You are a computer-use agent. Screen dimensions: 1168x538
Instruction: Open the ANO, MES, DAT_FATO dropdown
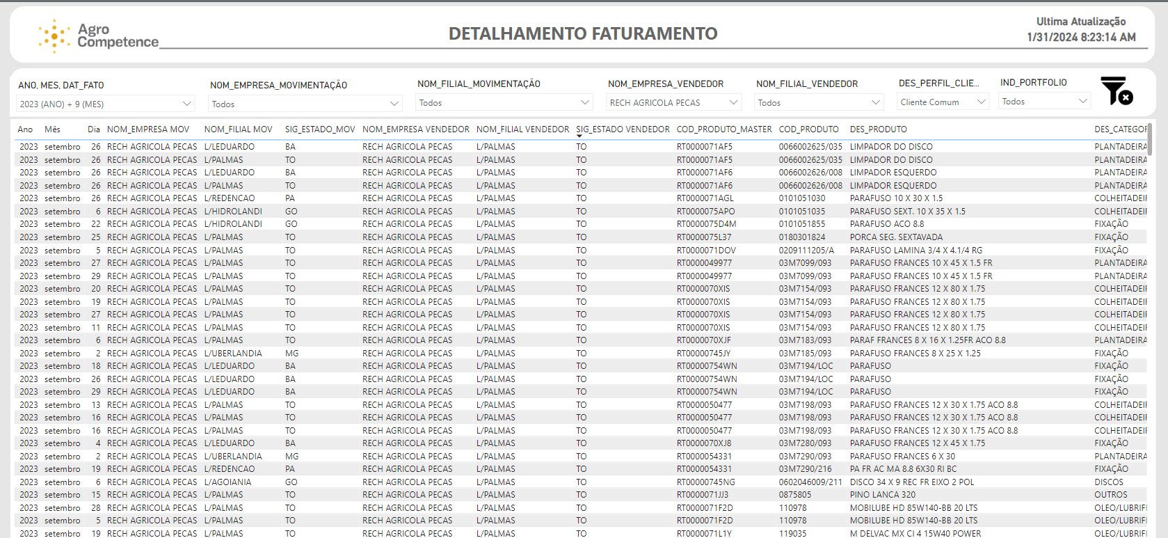(105, 104)
